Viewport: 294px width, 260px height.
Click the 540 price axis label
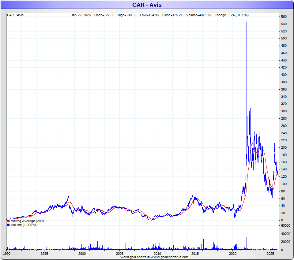tap(284, 24)
